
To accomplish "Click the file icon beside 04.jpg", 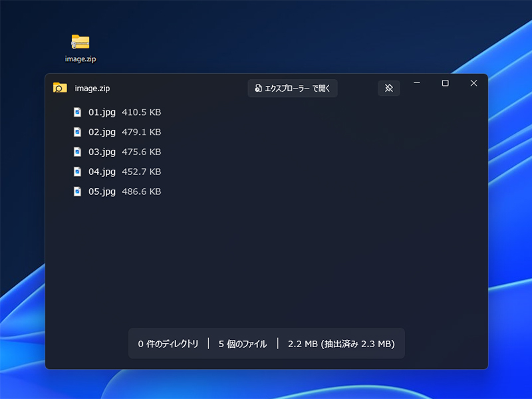I will tap(76, 172).
